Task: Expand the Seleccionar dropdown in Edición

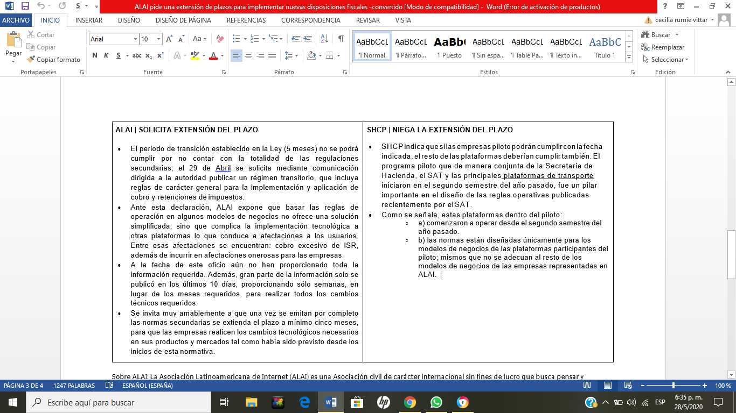Action: coord(666,60)
